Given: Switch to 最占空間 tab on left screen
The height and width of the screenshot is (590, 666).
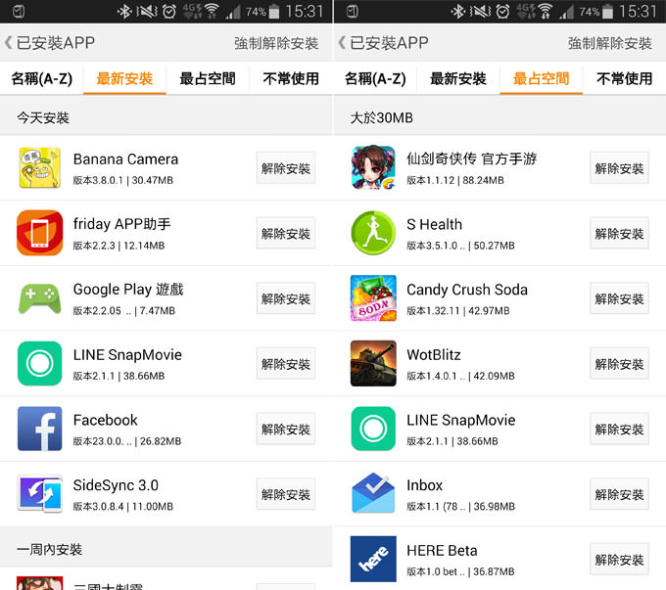Looking at the screenshot, I should 208,78.
